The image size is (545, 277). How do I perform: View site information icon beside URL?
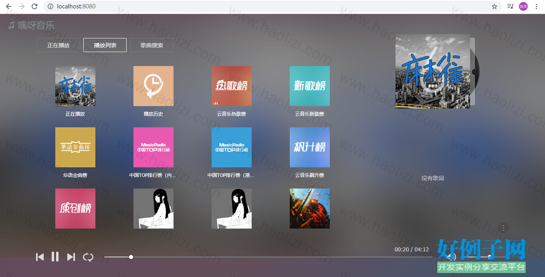pyautogui.click(x=50, y=6)
